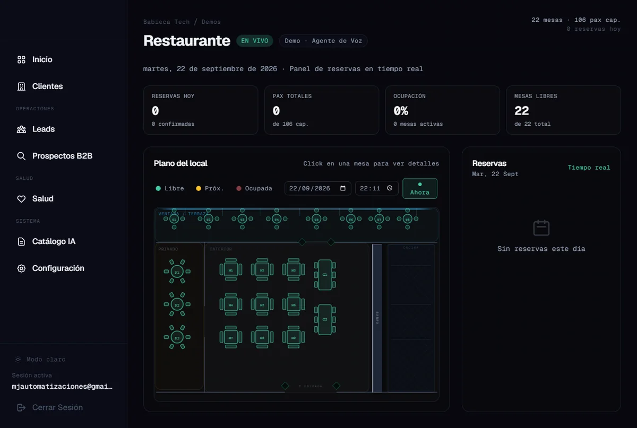Click terrace table T3

tap(242, 219)
